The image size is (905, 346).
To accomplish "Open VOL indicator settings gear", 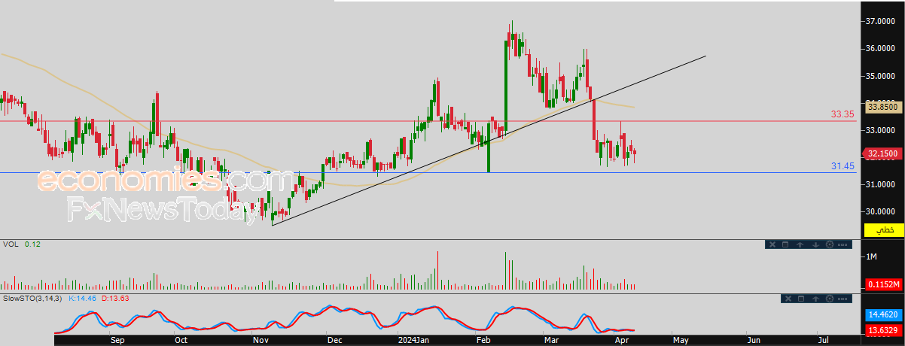I will [x=830, y=244].
